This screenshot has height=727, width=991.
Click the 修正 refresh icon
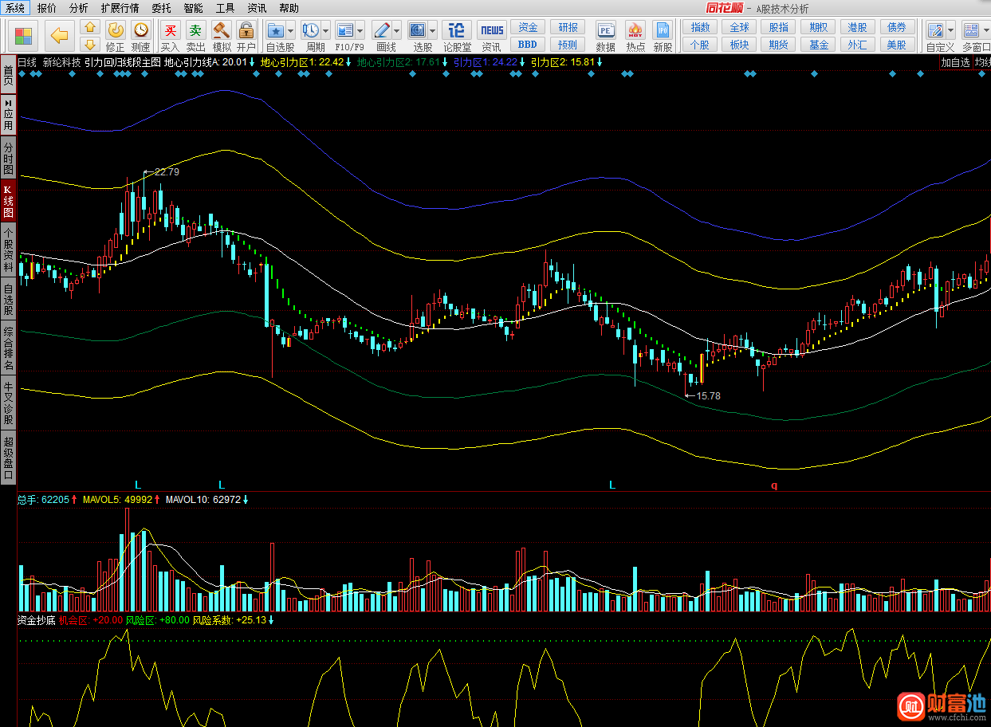point(116,30)
